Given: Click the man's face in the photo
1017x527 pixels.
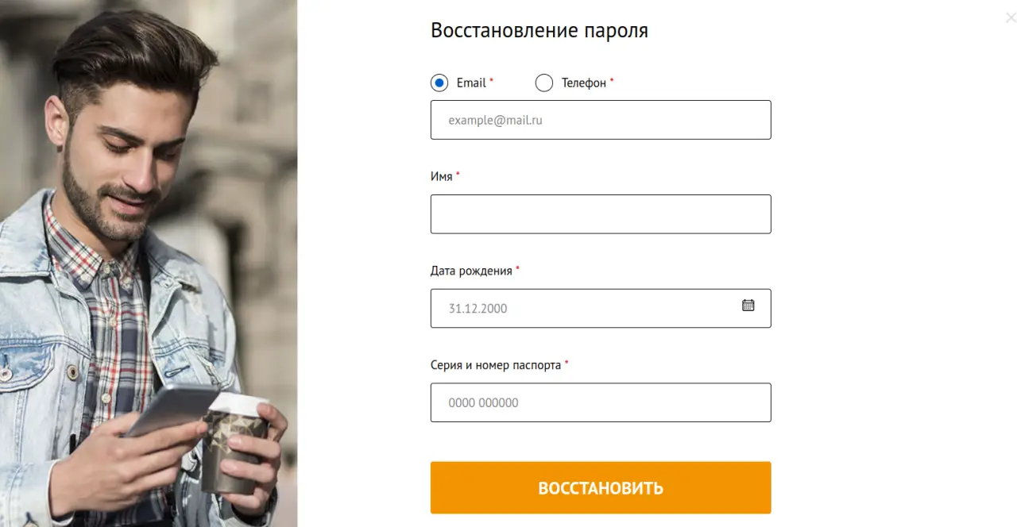Looking at the screenshot, I should point(127,159).
